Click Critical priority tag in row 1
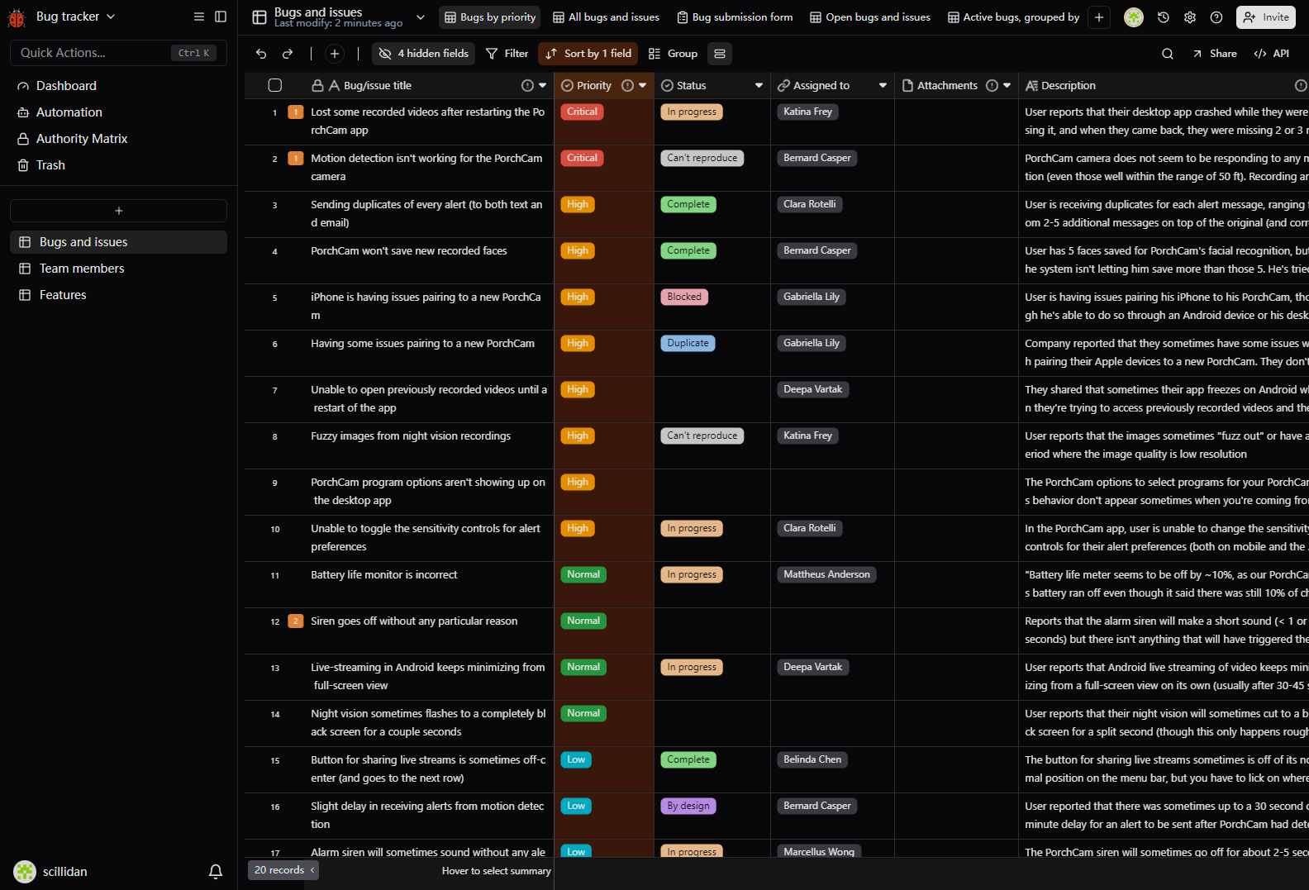Image resolution: width=1309 pixels, height=890 pixels. tap(582, 112)
